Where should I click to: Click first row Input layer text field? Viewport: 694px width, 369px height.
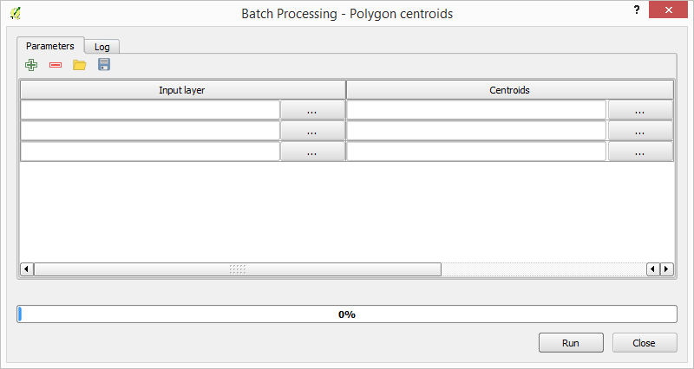[150, 110]
